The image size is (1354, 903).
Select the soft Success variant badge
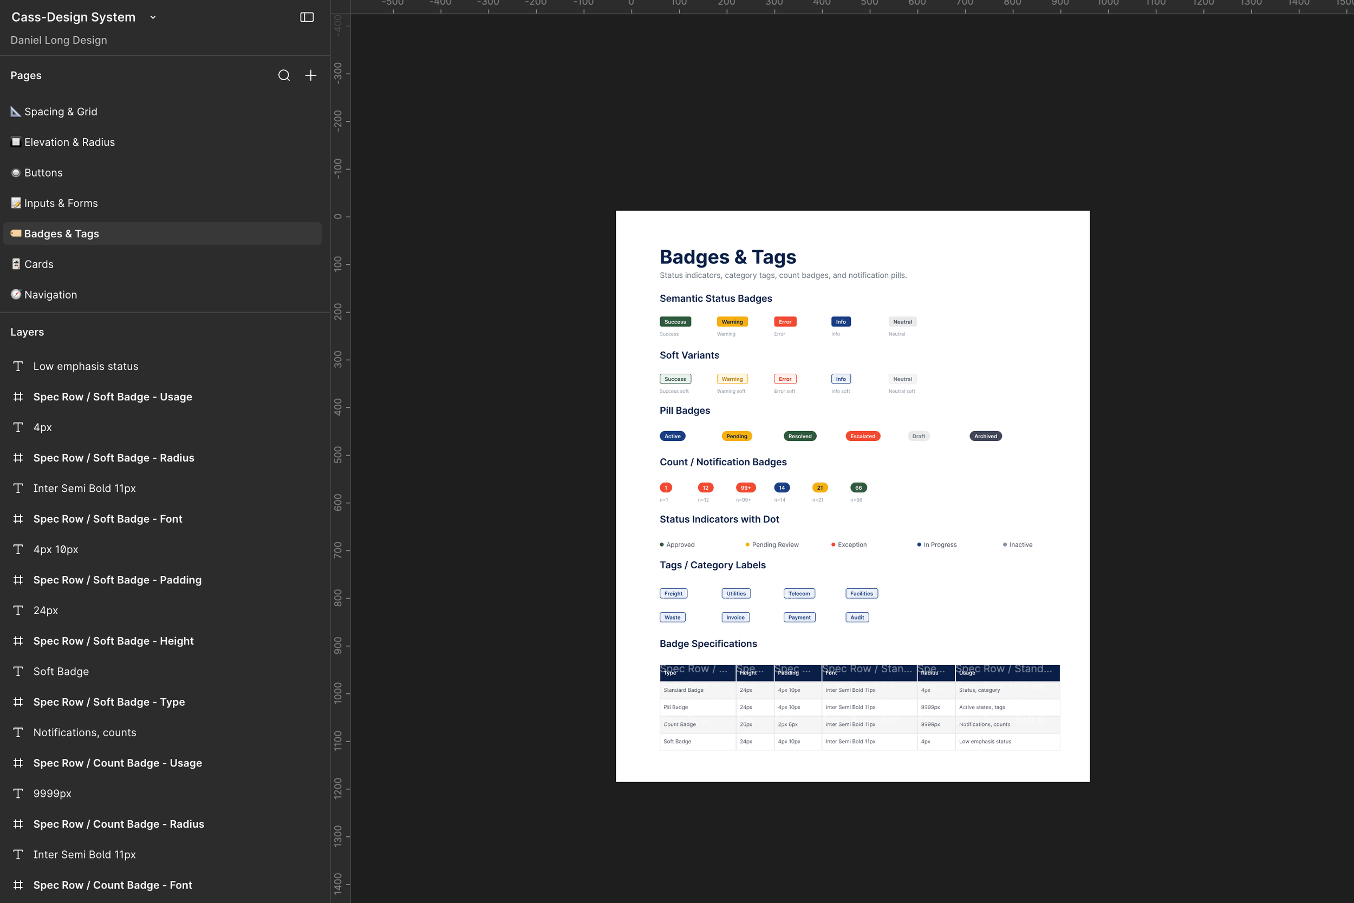[675, 379]
